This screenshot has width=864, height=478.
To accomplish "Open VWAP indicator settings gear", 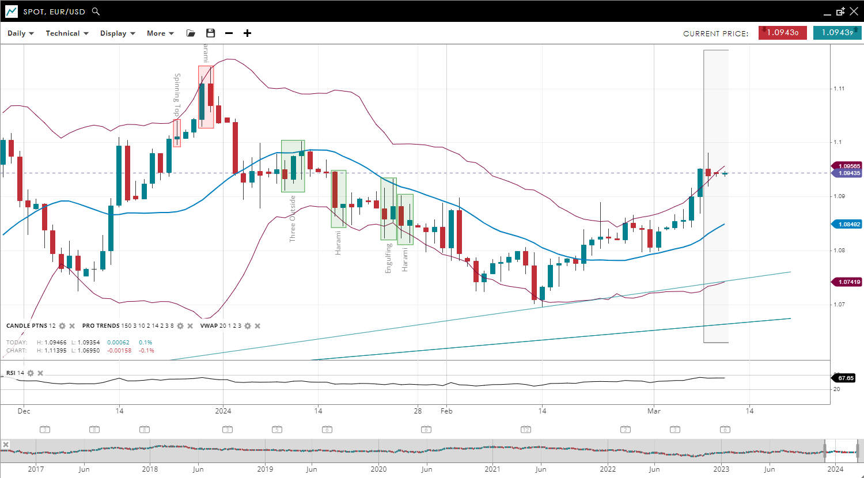I will point(247,326).
